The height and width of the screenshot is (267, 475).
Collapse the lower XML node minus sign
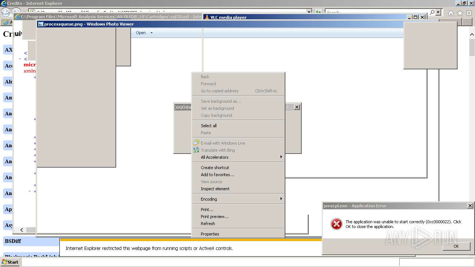click(30, 191)
